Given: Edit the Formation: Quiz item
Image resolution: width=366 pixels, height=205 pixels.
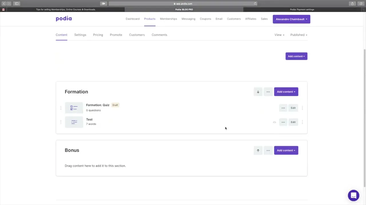Looking at the screenshot, I should click(293, 108).
